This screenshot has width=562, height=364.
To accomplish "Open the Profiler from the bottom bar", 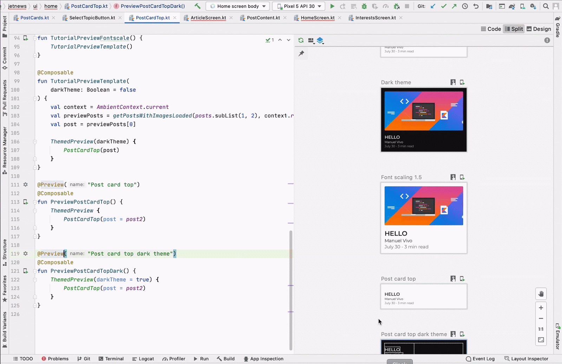I will click(x=174, y=358).
